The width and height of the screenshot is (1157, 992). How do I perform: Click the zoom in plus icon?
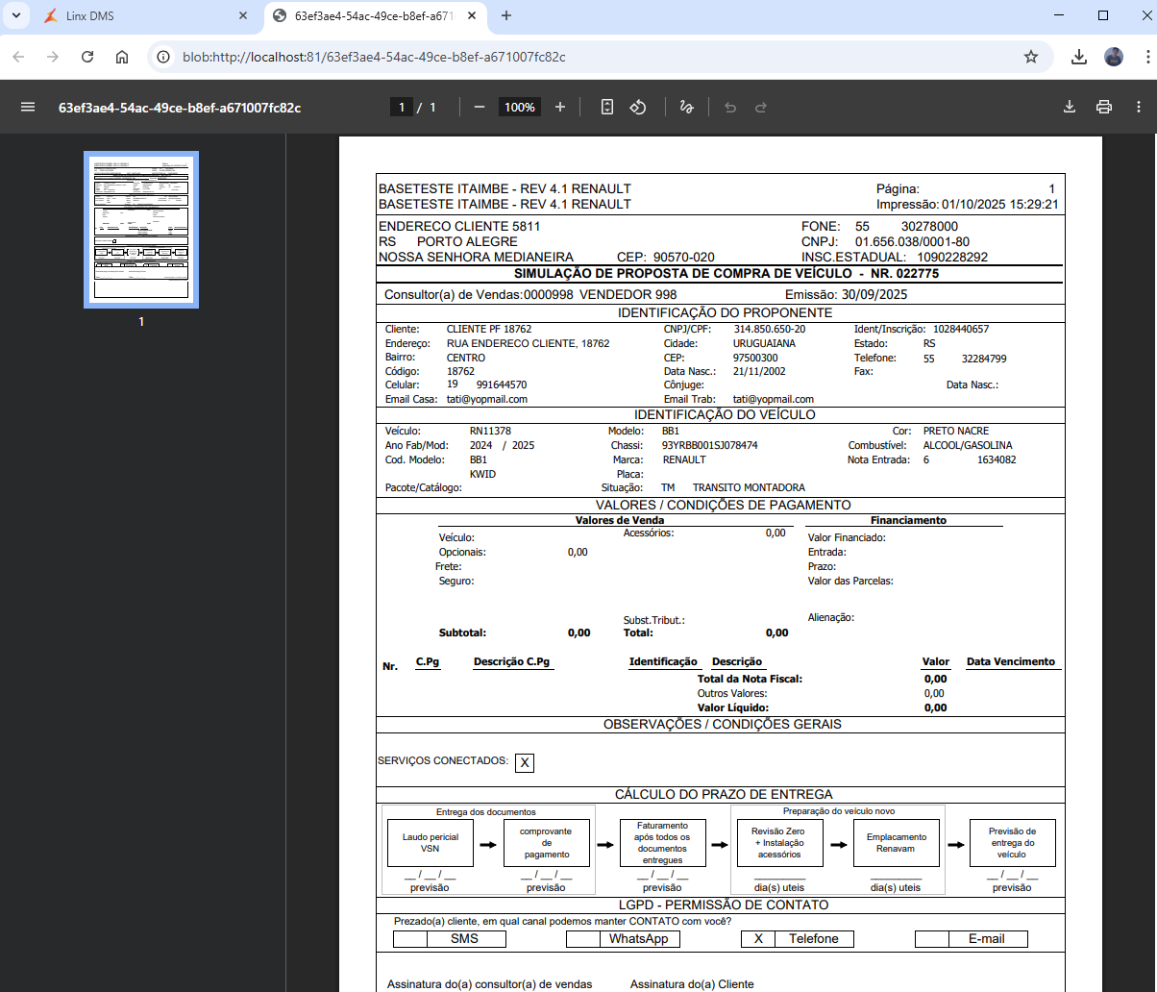pyautogui.click(x=560, y=107)
